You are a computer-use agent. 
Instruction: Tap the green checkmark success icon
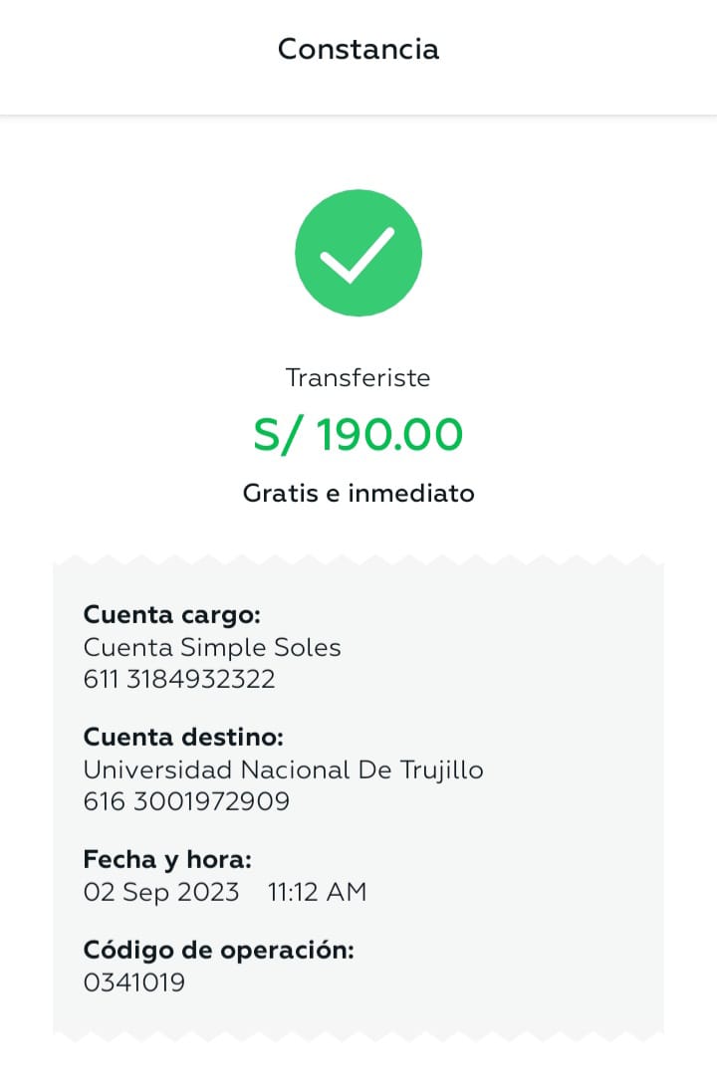[358, 253]
